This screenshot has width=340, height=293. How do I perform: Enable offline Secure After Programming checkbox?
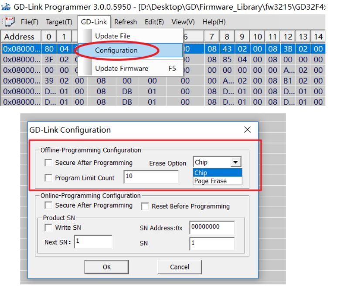48,163
